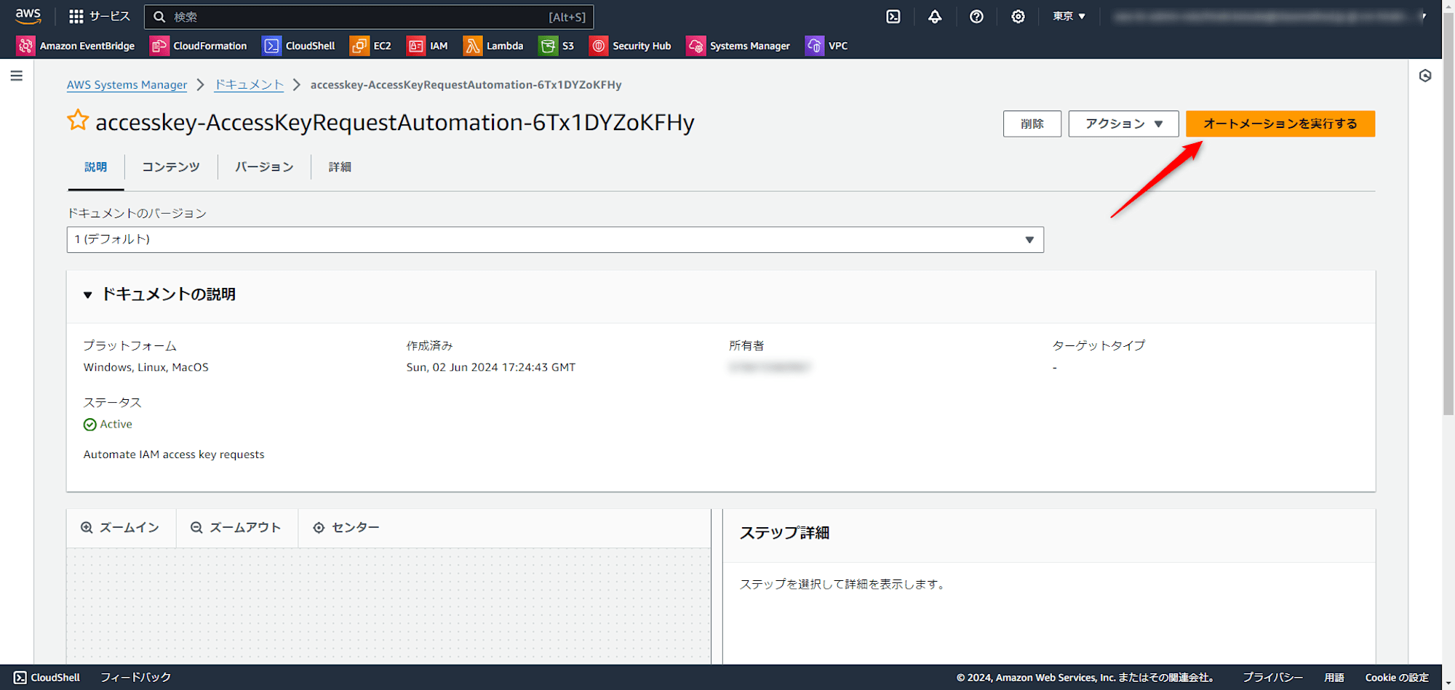This screenshot has height=690, width=1455.
Task: Open Amazon EventBridge favorite shortcut
Action: click(x=76, y=46)
